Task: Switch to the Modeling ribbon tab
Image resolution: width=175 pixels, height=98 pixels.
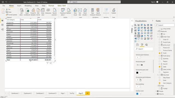Action: (x=28, y=6)
